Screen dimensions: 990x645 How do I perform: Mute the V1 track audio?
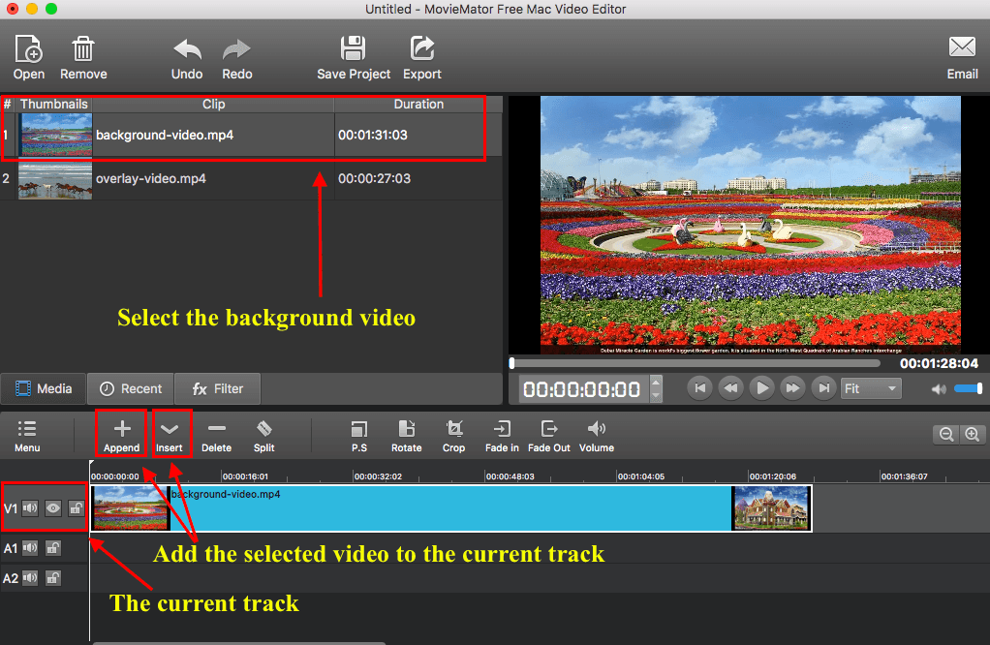pos(30,508)
